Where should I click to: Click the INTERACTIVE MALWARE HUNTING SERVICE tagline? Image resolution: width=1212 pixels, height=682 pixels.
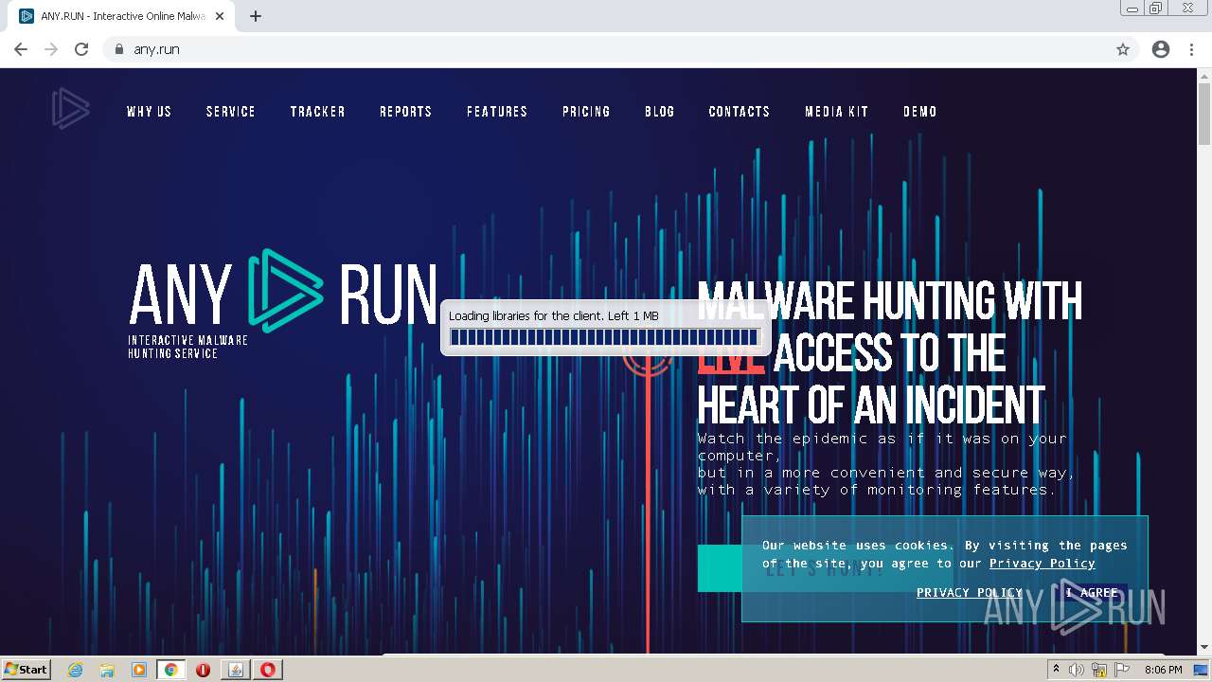coord(187,347)
